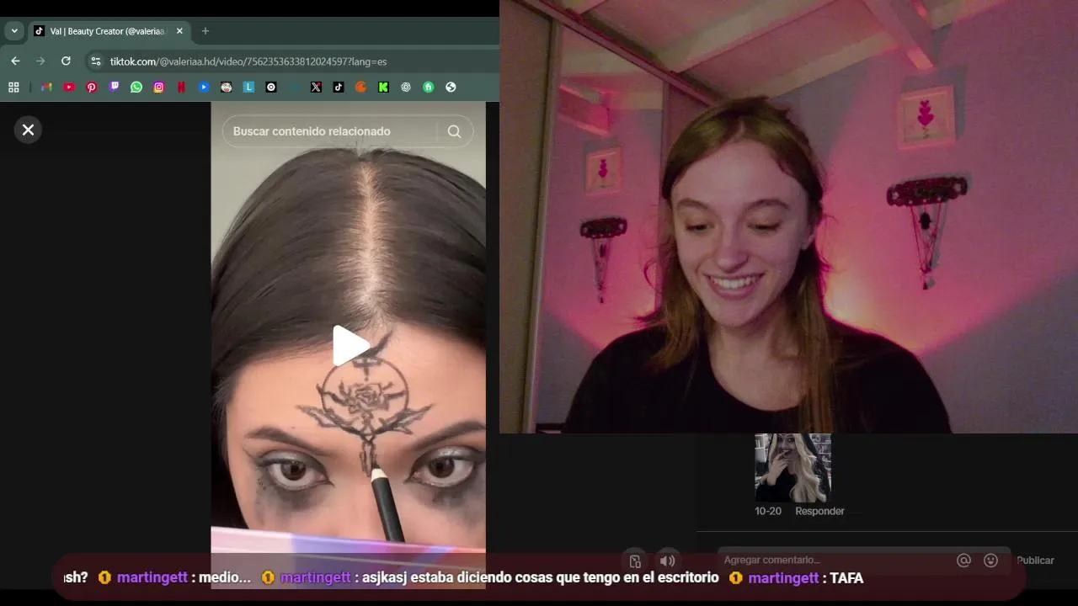Open a new browser tab
Screen dimensions: 1078x606
point(205,31)
